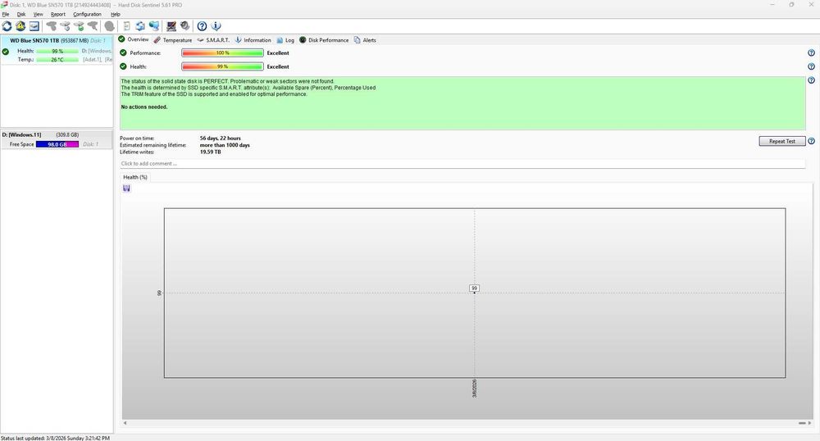The image size is (820, 441).
Task: Open the Help menu
Action: [116, 14]
